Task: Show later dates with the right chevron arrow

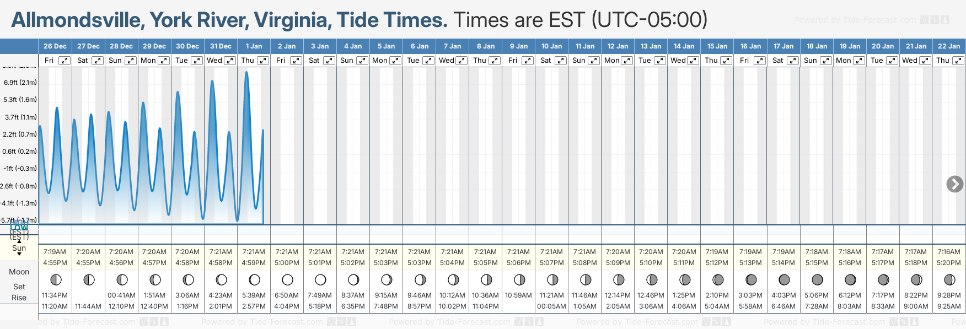Action: point(954,184)
